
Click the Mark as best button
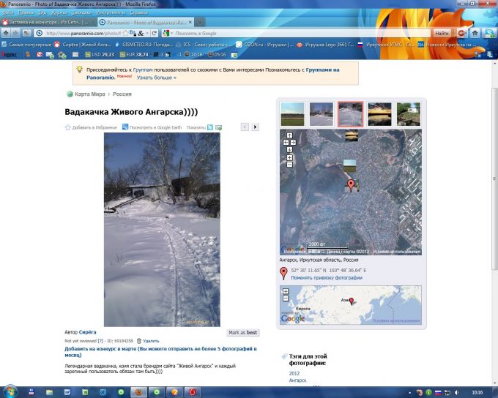tap(242, 332)
